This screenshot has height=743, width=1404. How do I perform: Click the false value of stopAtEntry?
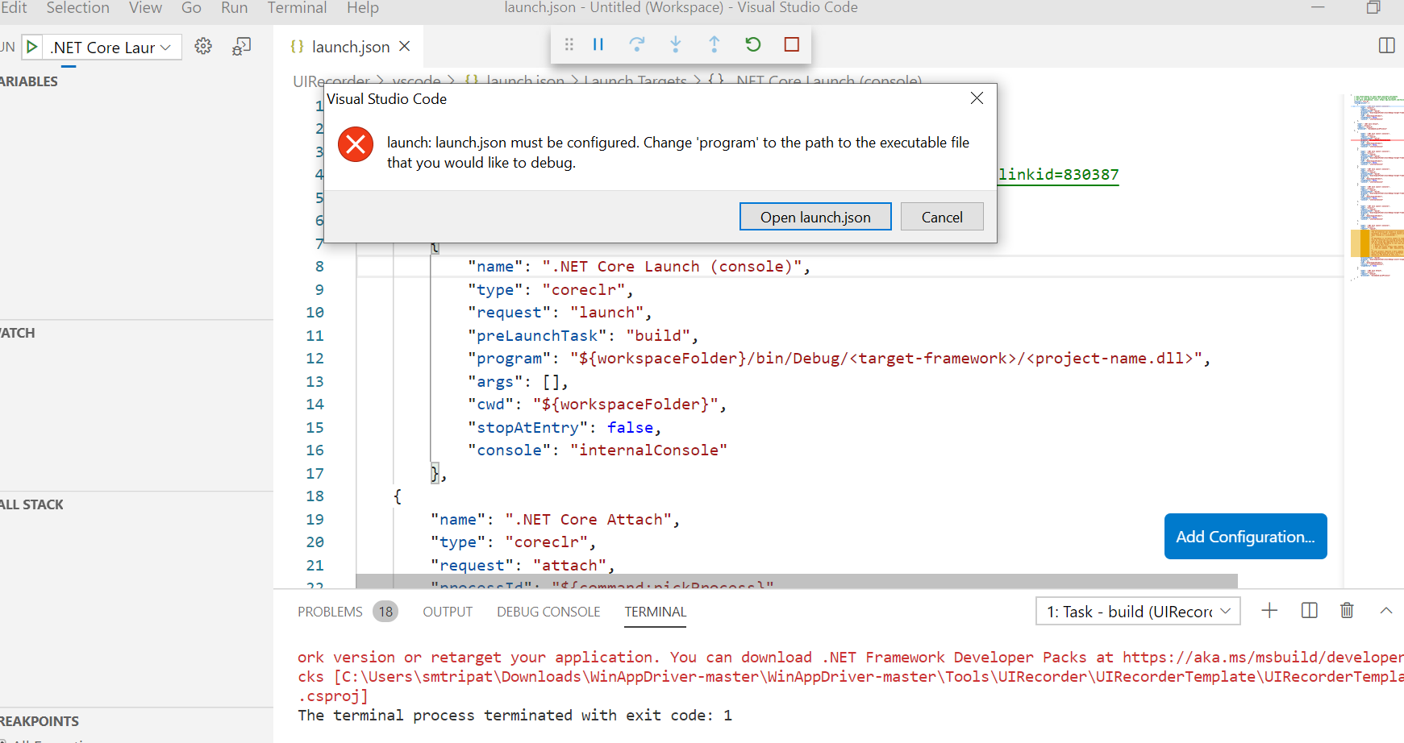point(630,428)
